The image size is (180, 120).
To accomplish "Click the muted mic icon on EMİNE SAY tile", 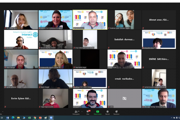I will click(x=143, y=67).
